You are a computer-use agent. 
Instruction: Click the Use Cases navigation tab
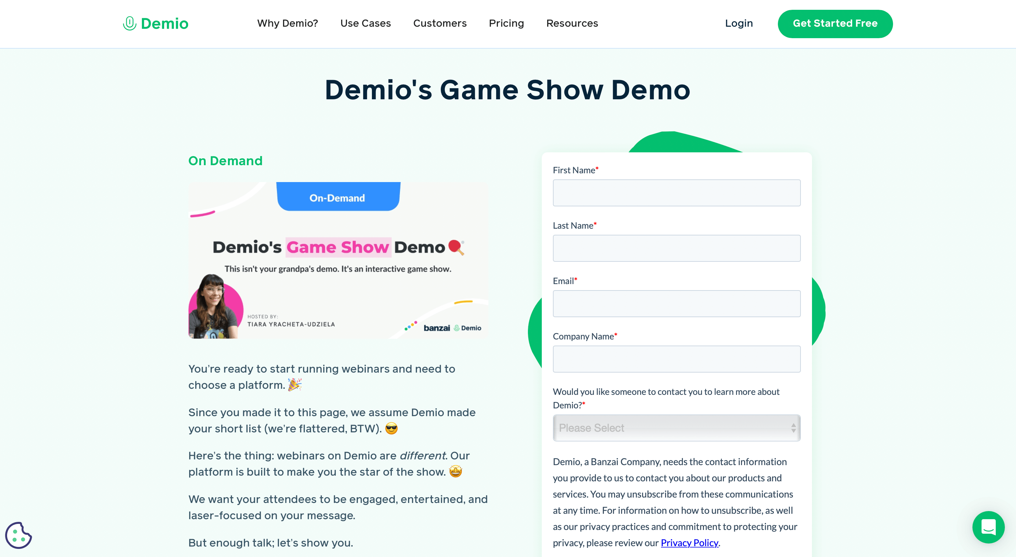point(365,23)
